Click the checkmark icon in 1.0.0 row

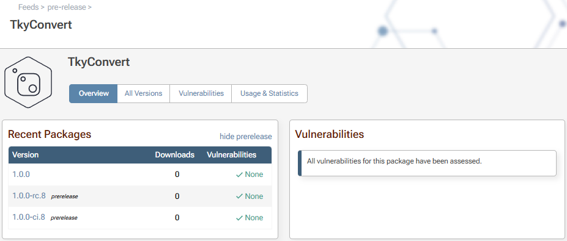[x=239, y=174]
